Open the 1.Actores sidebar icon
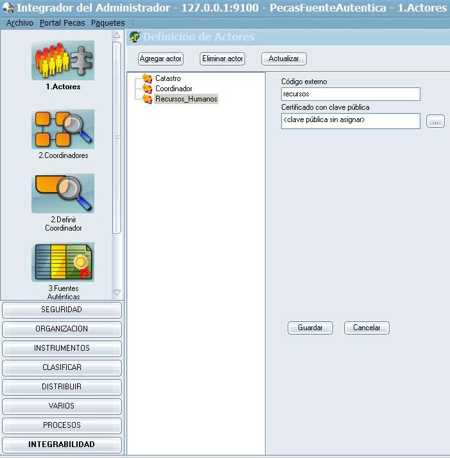The width and height of the screenshot is (450, 458). click(x=62, y=61)
